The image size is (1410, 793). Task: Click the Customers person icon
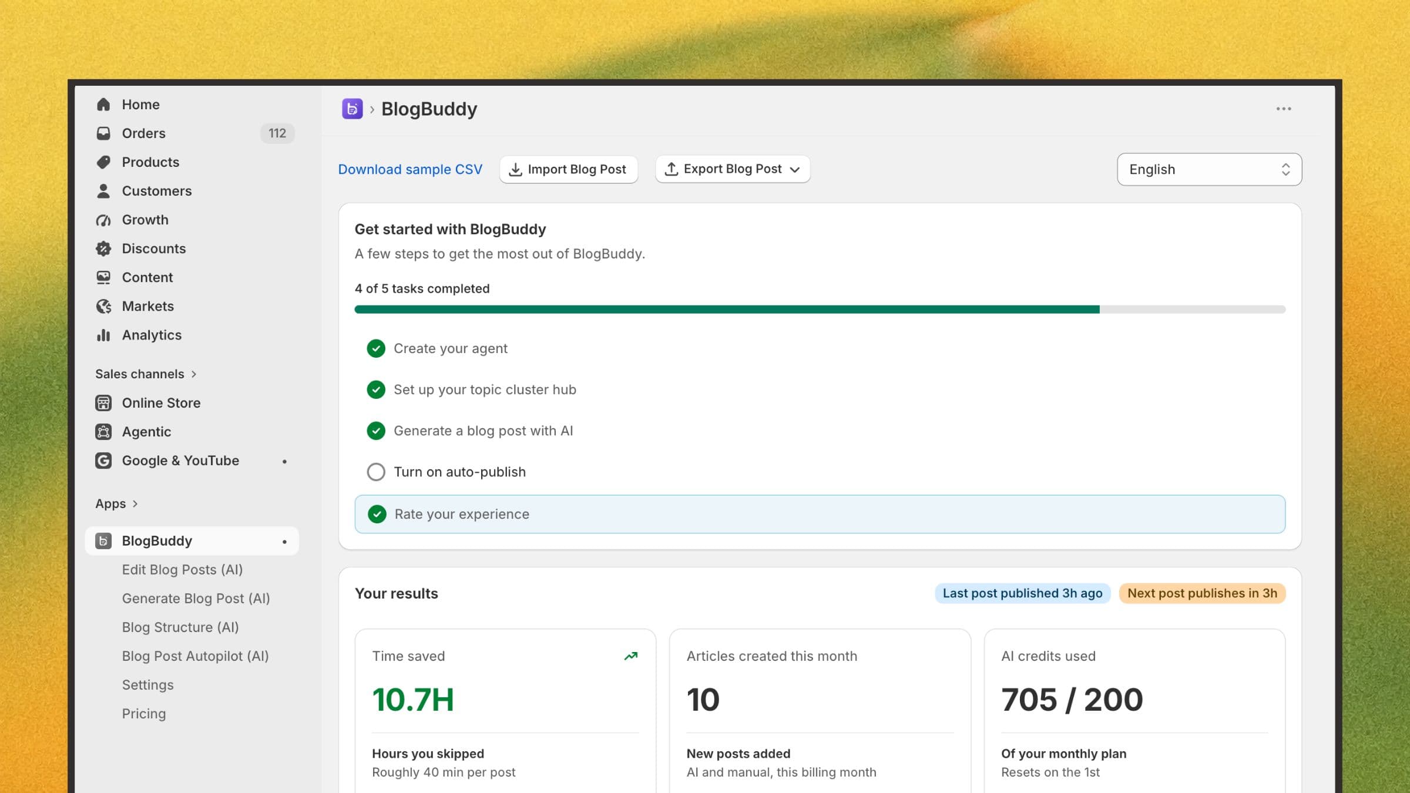[x=103, y=191]
